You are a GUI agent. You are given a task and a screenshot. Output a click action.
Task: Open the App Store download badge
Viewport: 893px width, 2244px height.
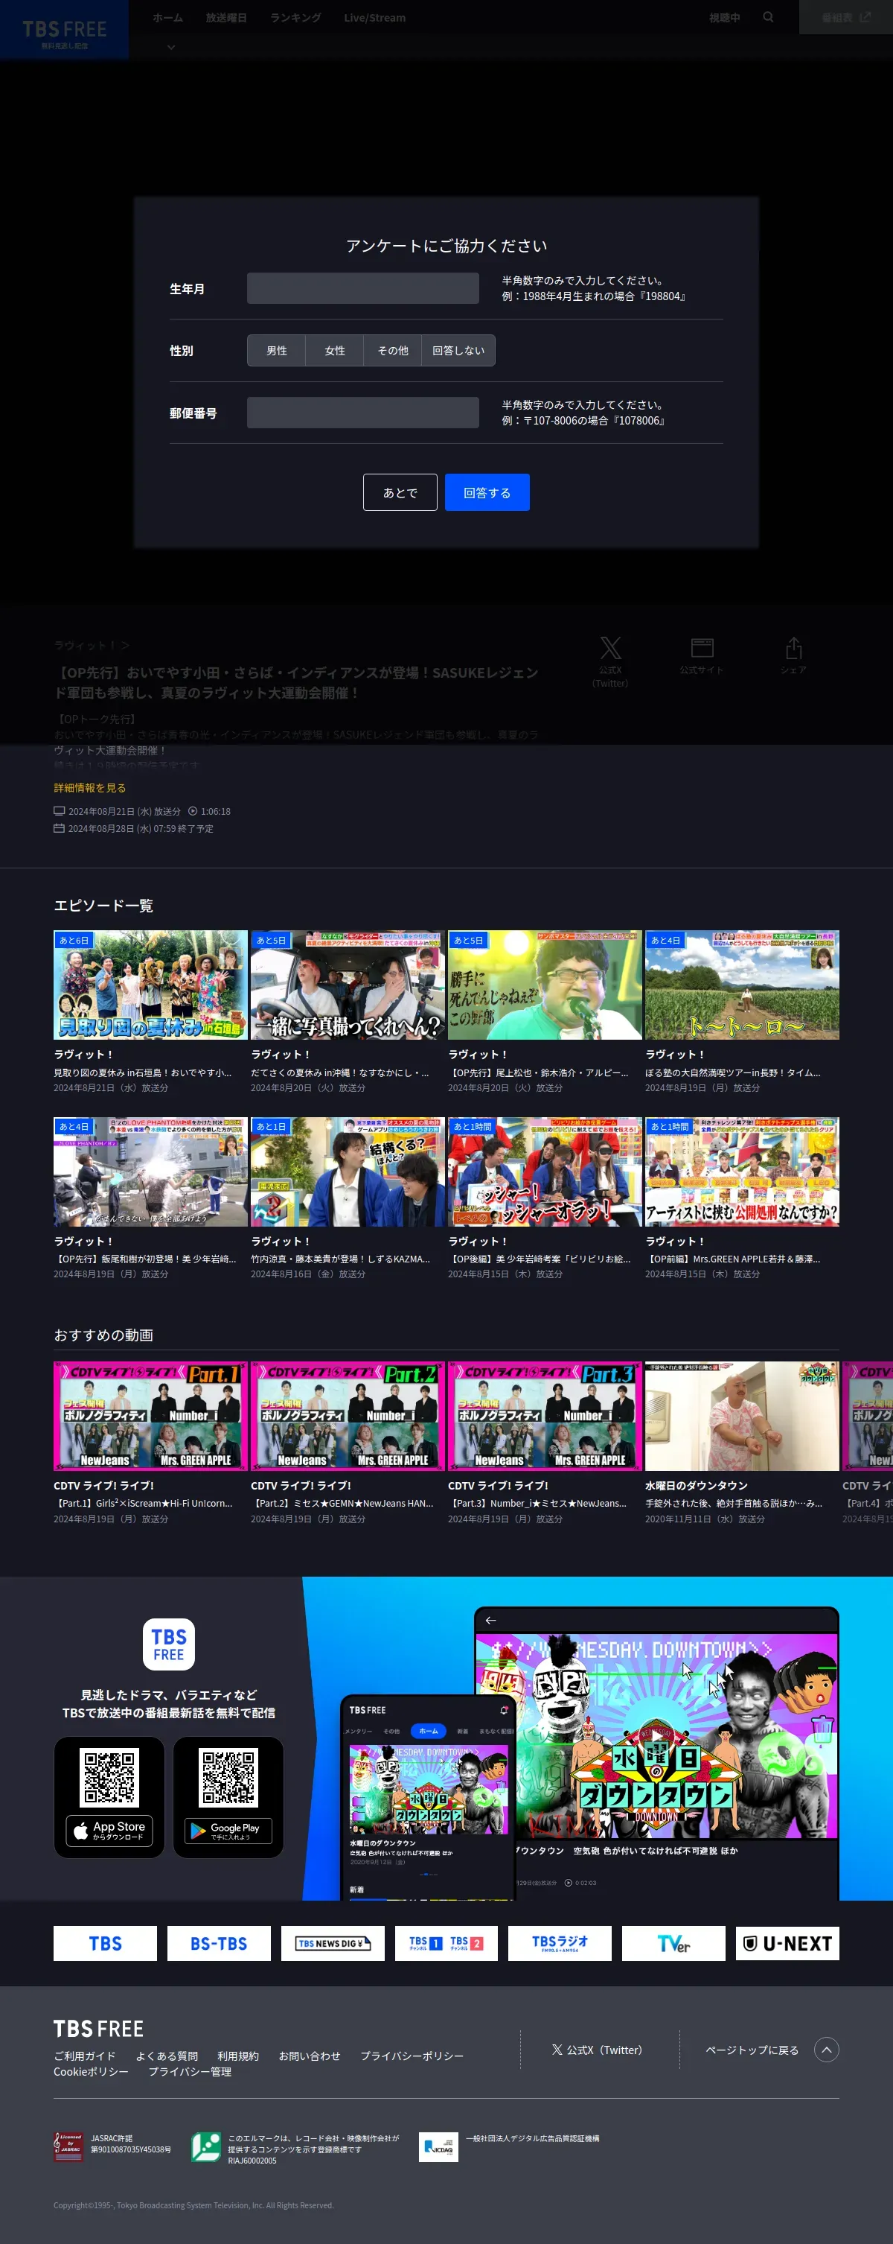point(109,1831)
